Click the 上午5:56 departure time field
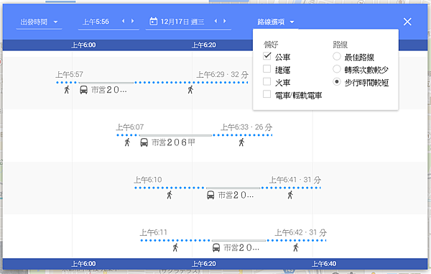This screenshot has height=274, width=431. coord(96,22)
